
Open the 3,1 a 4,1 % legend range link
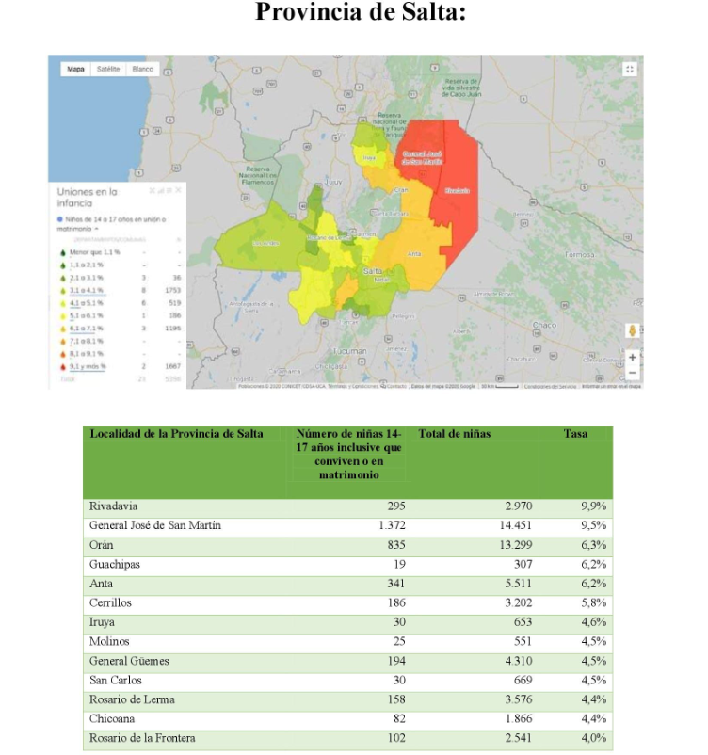pyautogui.click(x=87, y=290)
